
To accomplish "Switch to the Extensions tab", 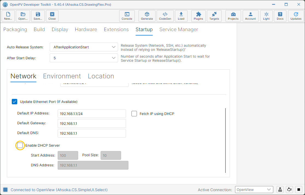I will tap(116, 29).
